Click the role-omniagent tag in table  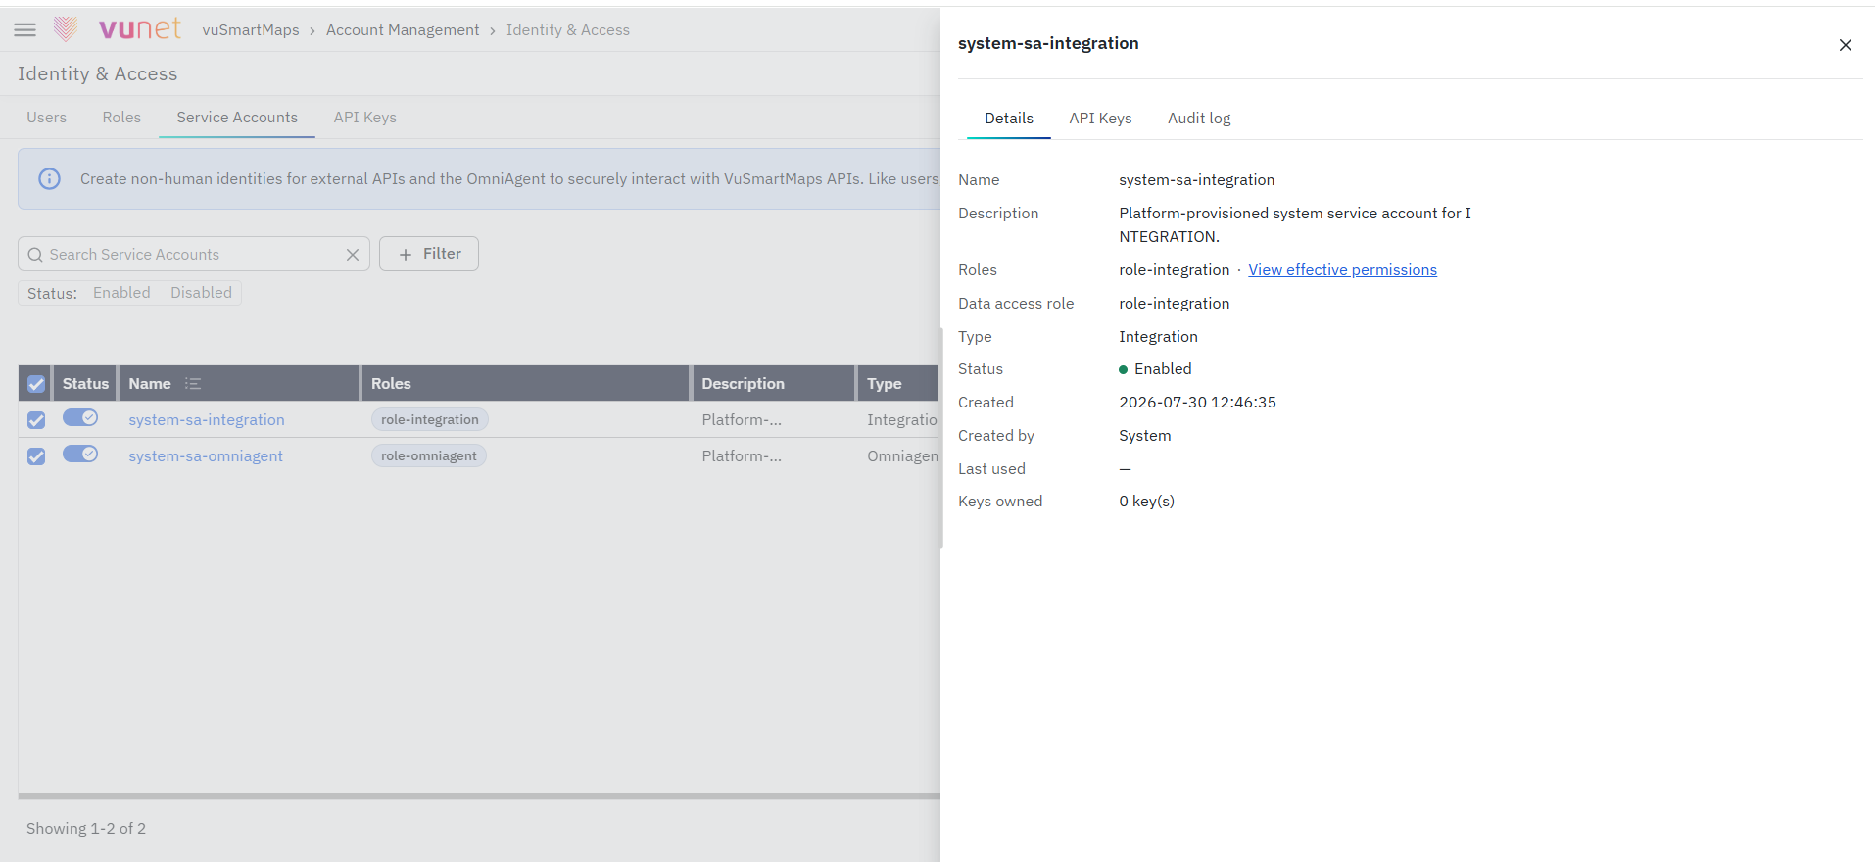tap(429, 456)
